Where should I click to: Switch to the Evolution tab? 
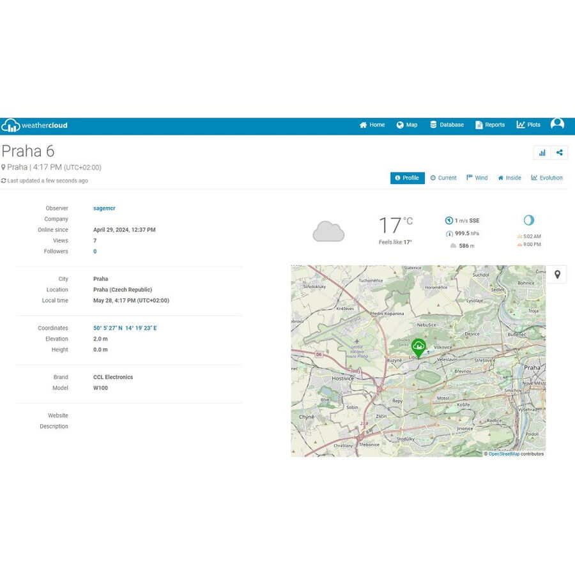[547, 178]
